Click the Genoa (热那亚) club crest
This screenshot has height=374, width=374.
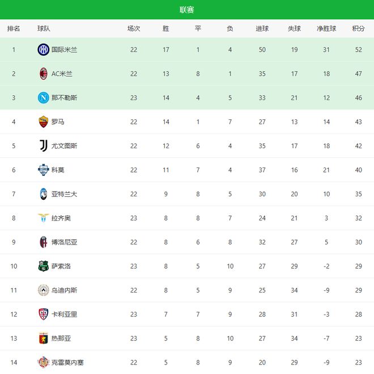pos(44,338)
